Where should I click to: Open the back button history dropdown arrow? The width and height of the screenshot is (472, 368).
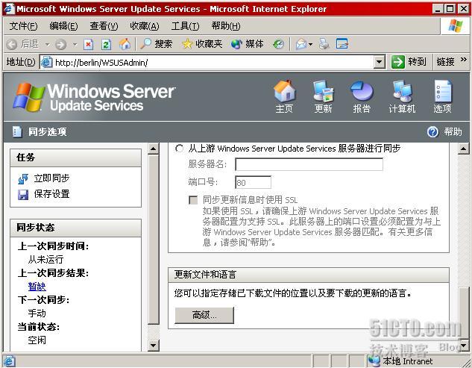[x=47, y=44]
